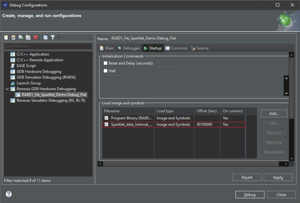
Task: Click the type filter text field
Action: coord(48,46)
